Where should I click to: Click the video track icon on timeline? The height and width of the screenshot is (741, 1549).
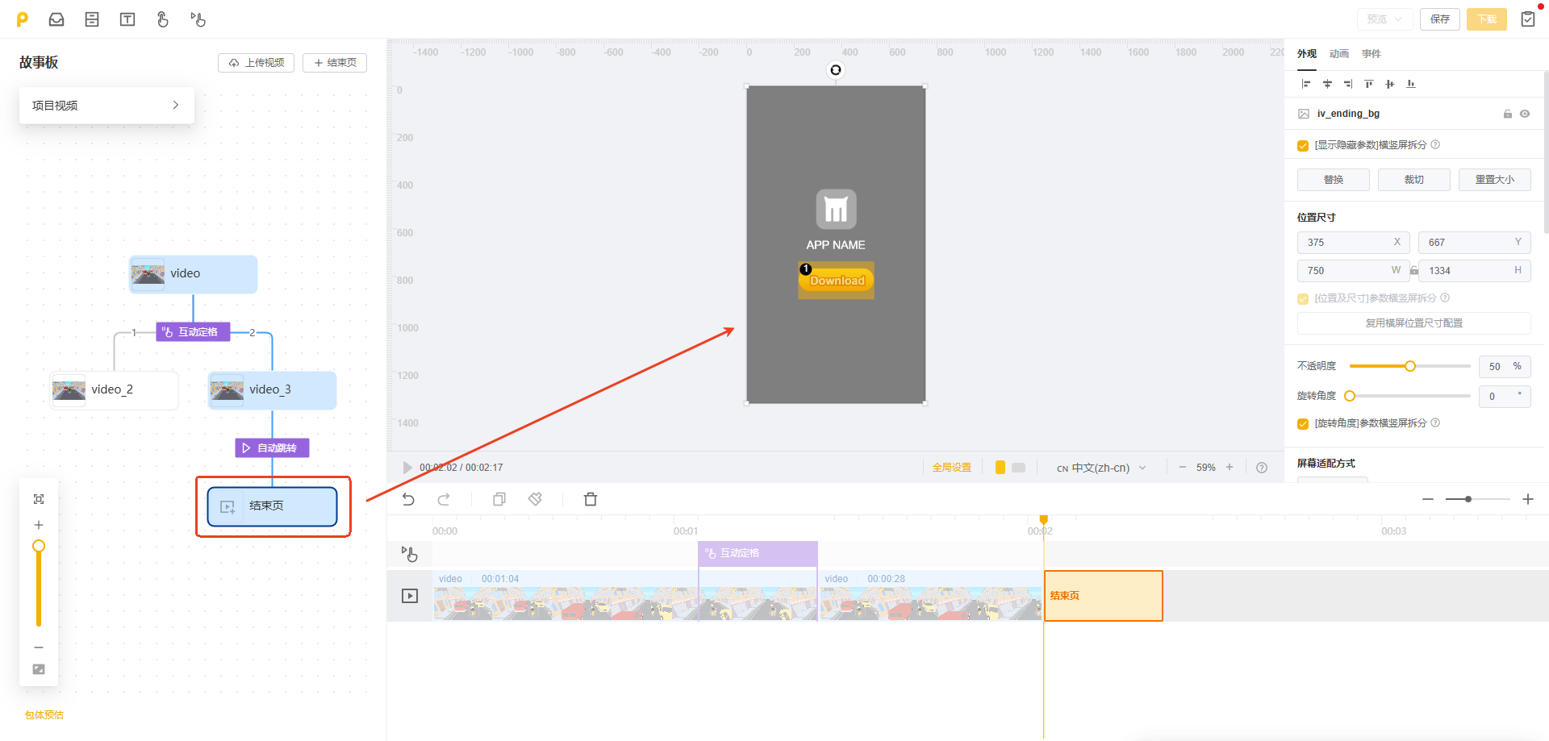pos(410,596)
